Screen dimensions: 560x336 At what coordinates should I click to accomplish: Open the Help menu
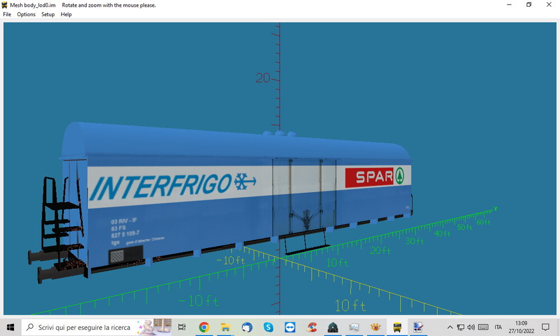click(66, 15)
